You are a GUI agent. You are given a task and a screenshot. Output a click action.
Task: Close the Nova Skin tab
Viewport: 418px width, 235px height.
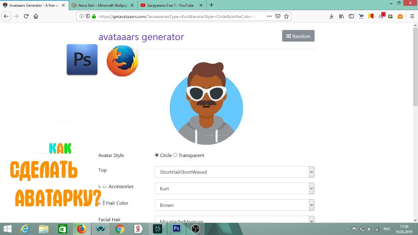pyautogui.click(x=132, y=6)
